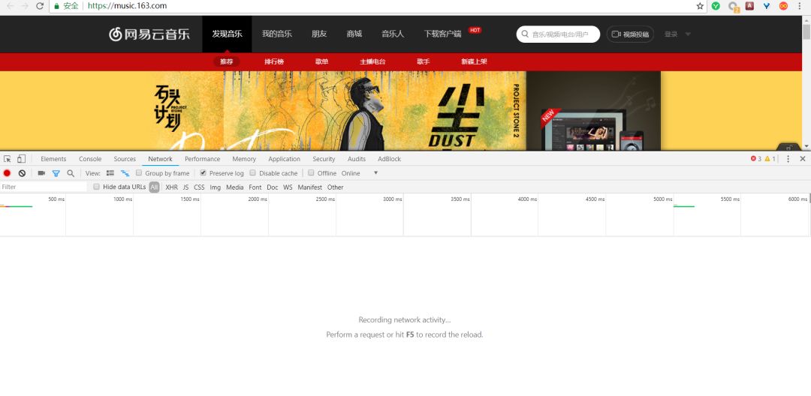
Task: Switch to the Sources tab
Action: (x=125, y=159)
